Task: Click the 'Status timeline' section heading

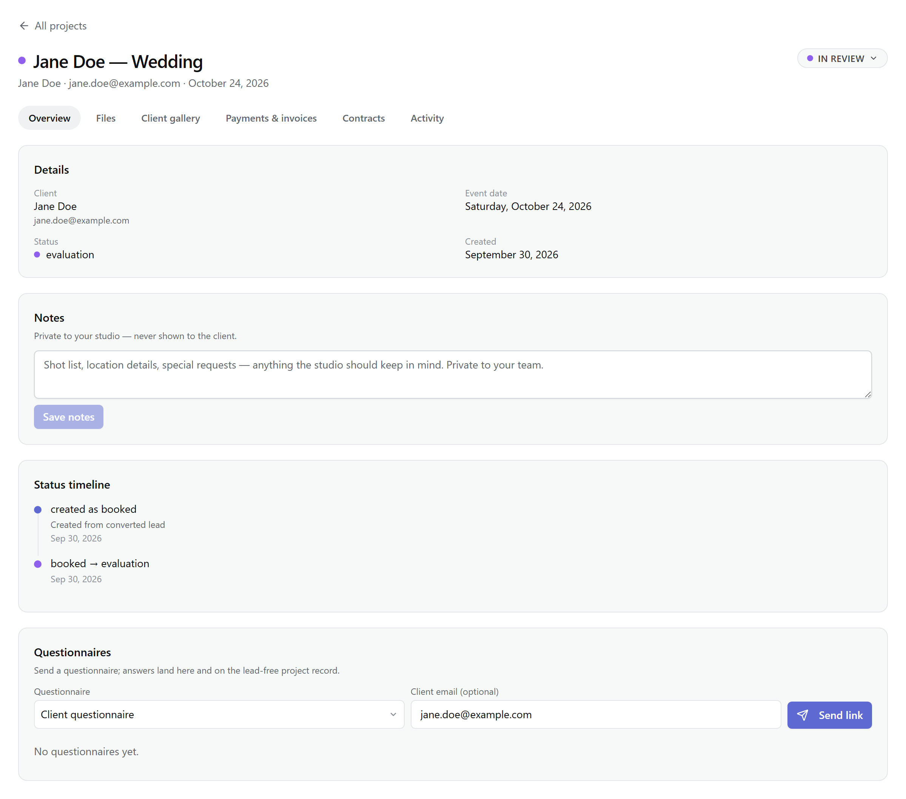Action: click(72, 484)
